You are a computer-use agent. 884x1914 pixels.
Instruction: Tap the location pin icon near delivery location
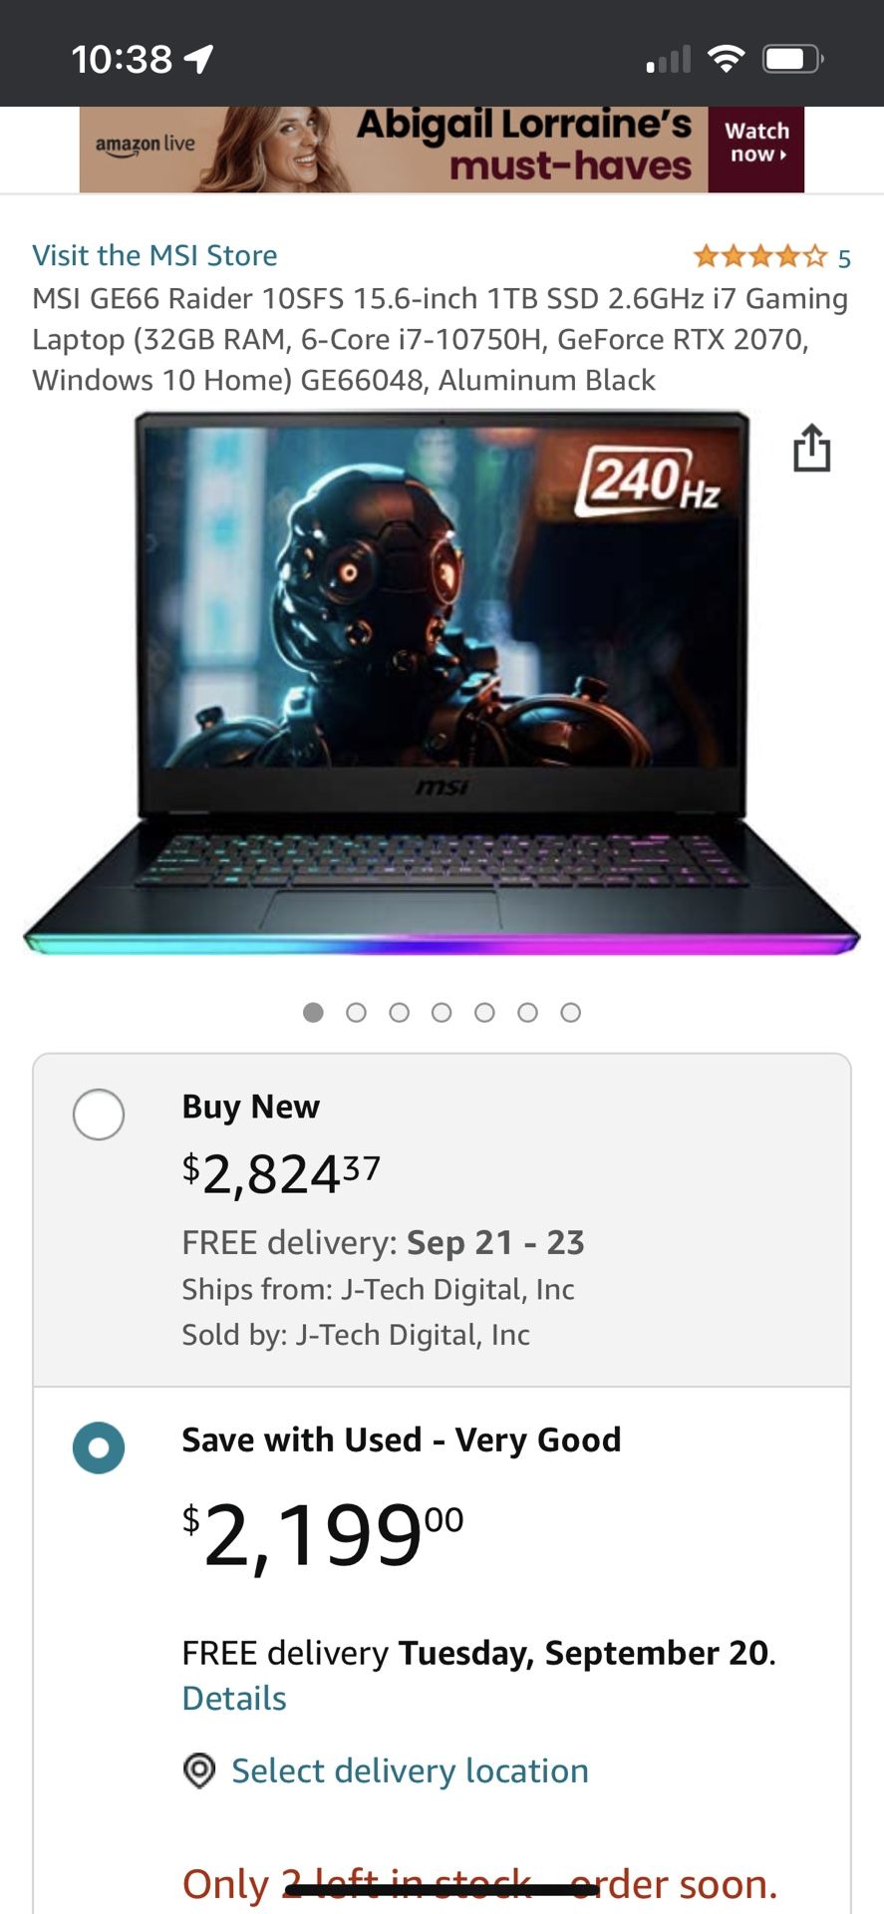point(199,1771)
